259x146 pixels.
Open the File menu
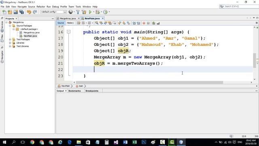(2, 6)
